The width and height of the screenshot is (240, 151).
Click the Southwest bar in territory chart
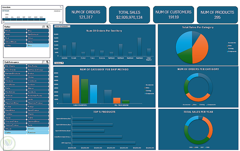click(x=139, y=47)
